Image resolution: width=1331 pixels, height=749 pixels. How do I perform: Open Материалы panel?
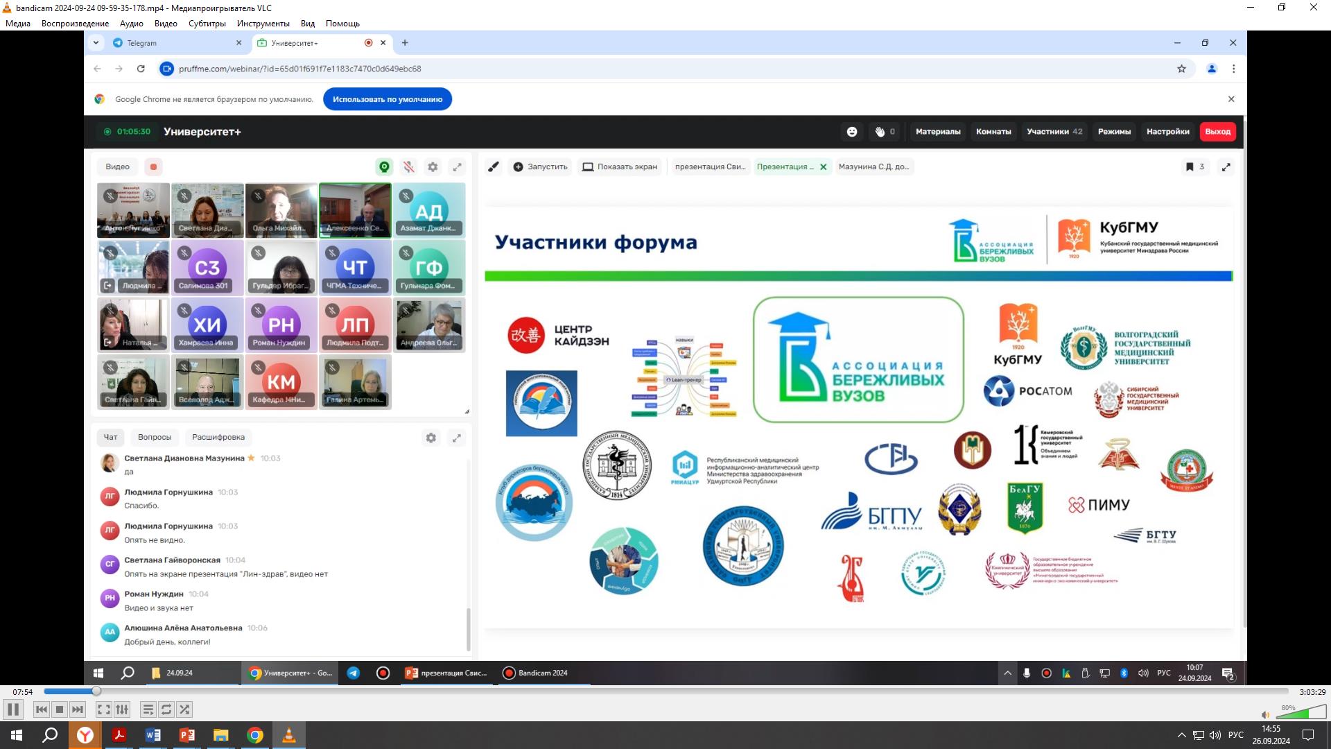click(937, 132)
